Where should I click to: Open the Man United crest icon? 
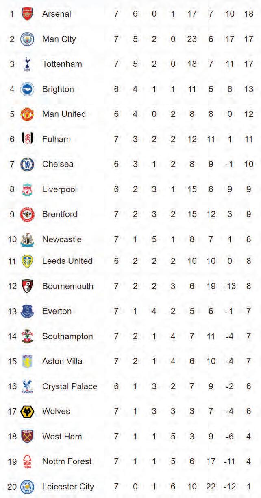(x=27, y=114)
